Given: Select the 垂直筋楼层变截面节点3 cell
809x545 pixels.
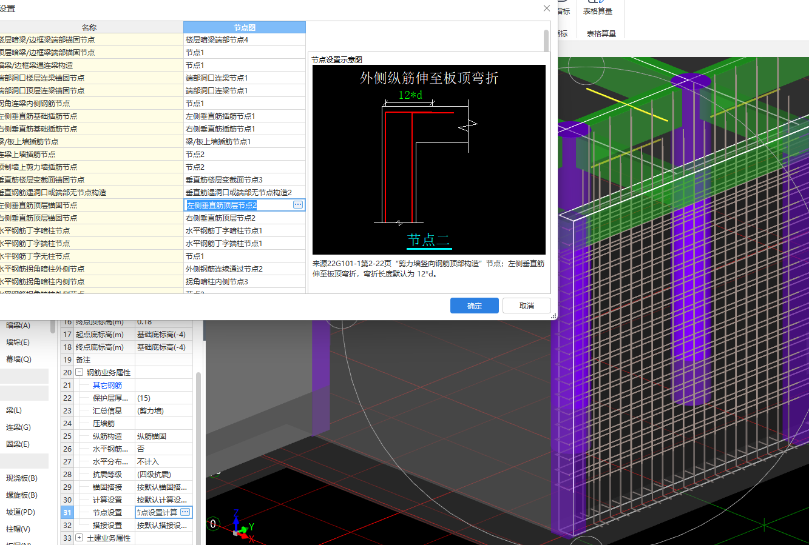Looking at the screenshot, I should click(x=245, y=179).
